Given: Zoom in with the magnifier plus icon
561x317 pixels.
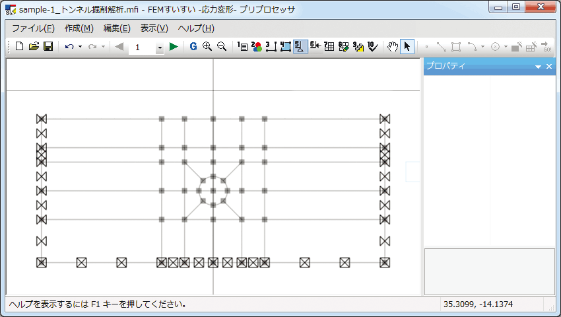Looking at the screenshot, I should pos(207,47).
